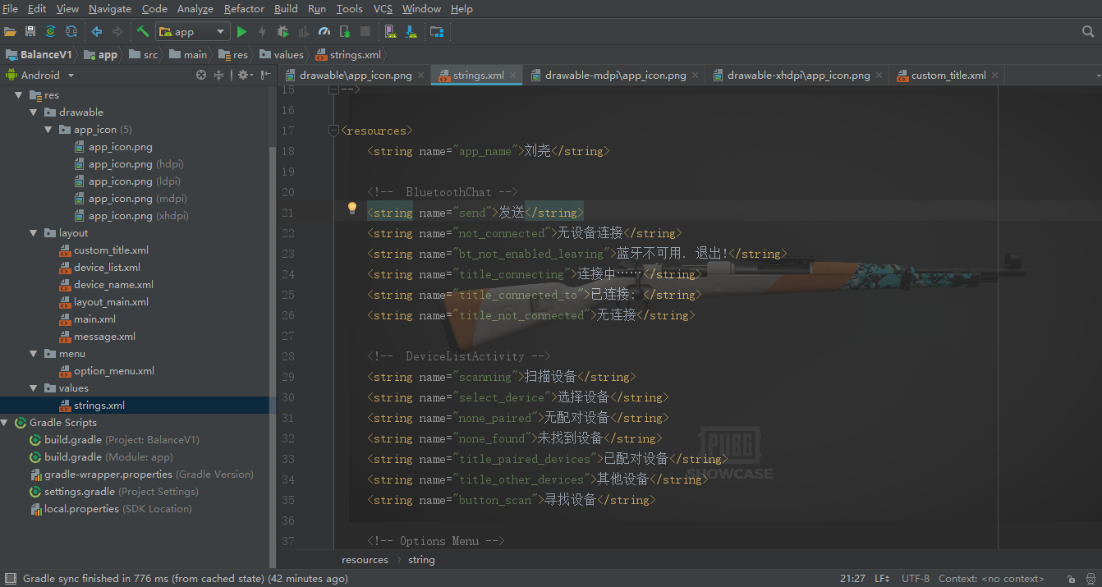1102x587 pixels.
Task: Click the Make Project hammer icon
Action: 143,31
